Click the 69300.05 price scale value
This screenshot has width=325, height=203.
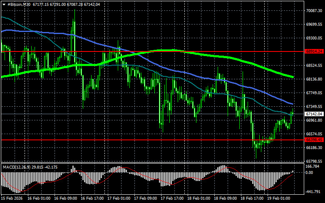(x=314, y=38)
